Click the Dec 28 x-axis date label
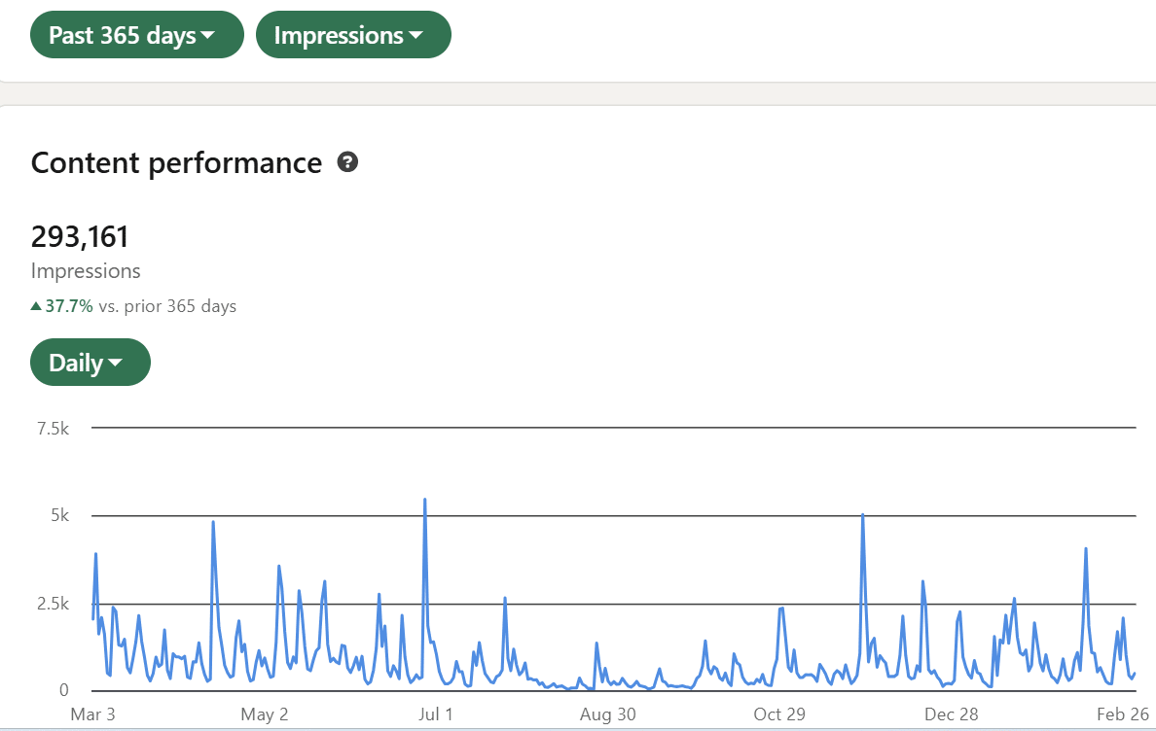 pos(952,714)
